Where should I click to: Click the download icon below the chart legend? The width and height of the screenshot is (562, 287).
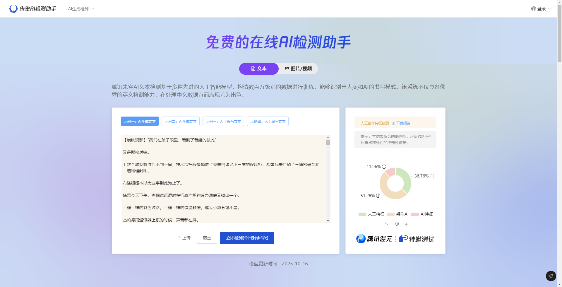point(406,225)
